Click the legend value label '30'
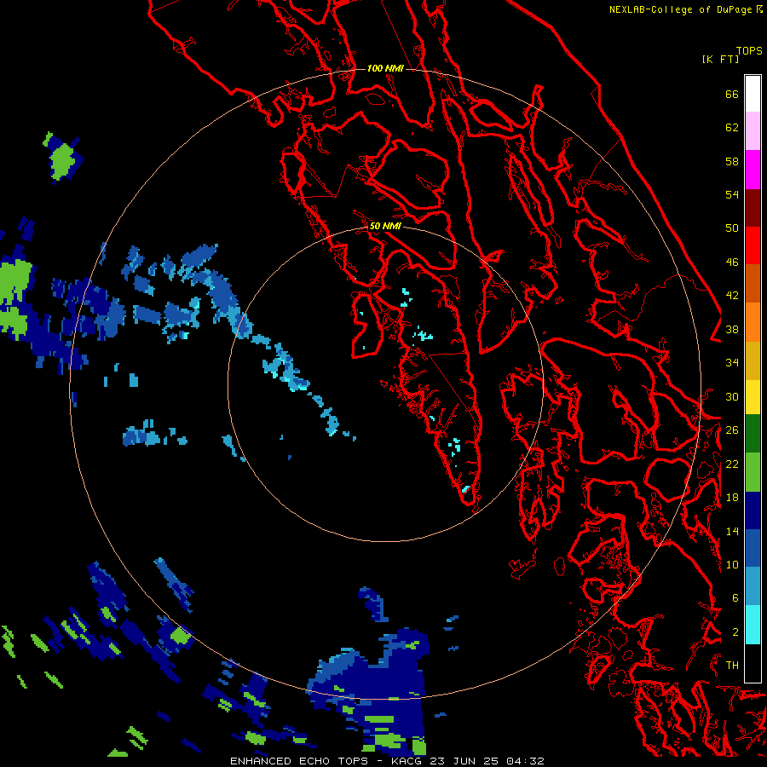Image resolution: width=767 pixels, height=767 pixels. pyautogui.click(x=732, y=396)
